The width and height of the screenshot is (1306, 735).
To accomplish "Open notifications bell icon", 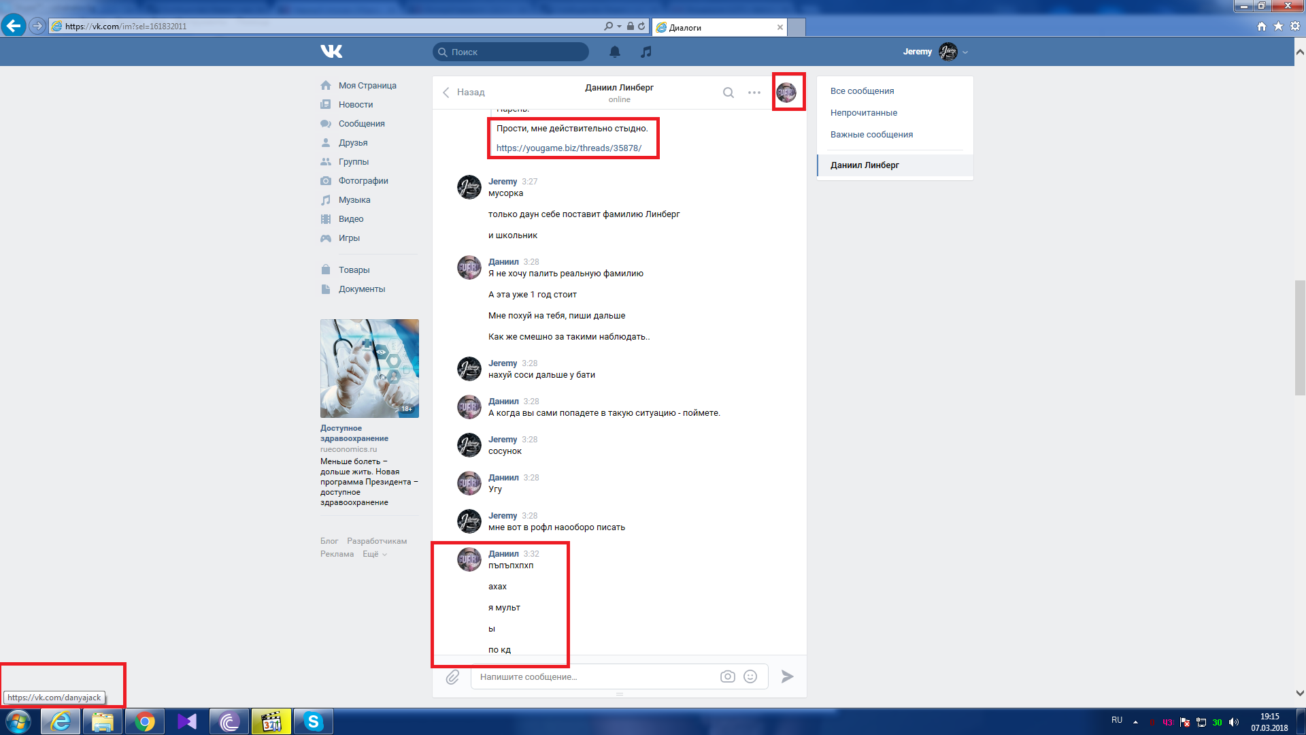I will (614, 52).
